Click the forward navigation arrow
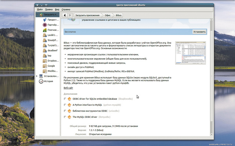 (x=70, y=15)
